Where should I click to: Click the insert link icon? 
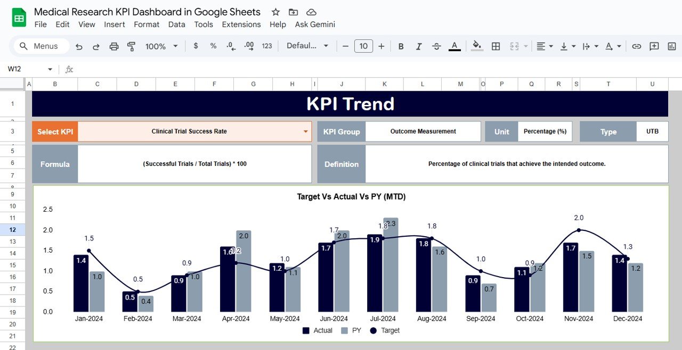[x=636, y=46]
